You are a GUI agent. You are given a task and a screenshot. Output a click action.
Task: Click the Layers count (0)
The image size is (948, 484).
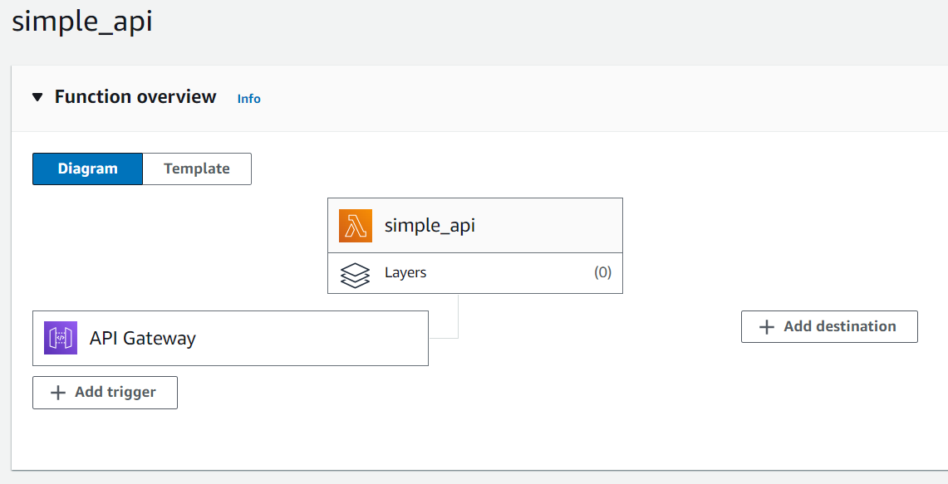(x=602, y=272)
